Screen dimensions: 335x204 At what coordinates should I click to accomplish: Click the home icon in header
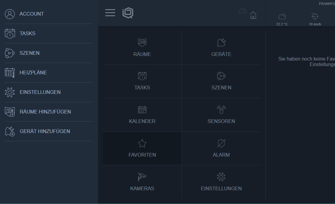coord(253,15)
